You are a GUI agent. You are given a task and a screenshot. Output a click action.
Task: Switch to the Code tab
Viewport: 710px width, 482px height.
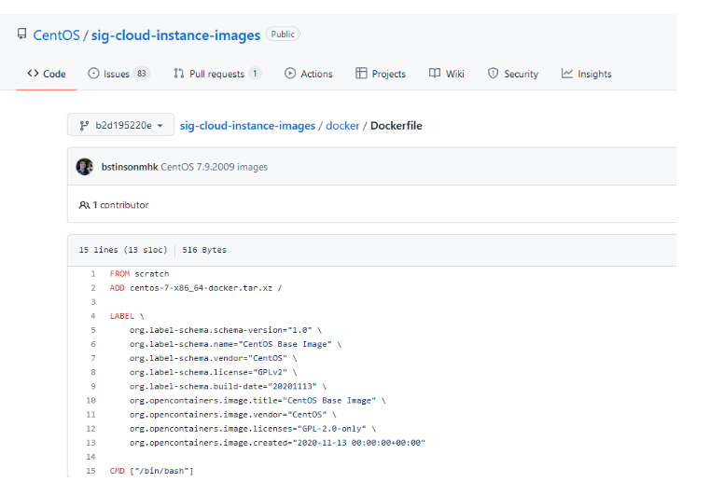[x=47, y=74]
